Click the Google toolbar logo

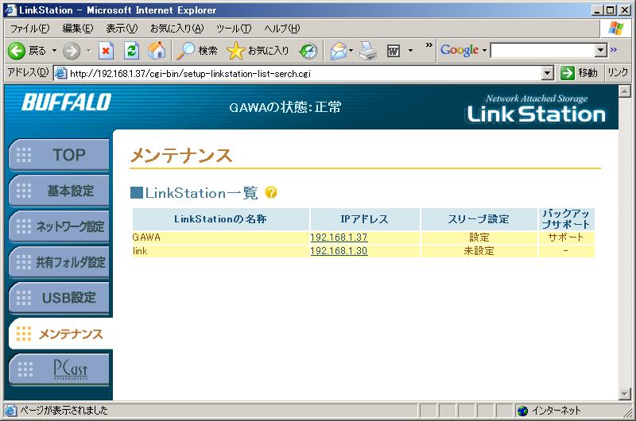click(460, 50)
